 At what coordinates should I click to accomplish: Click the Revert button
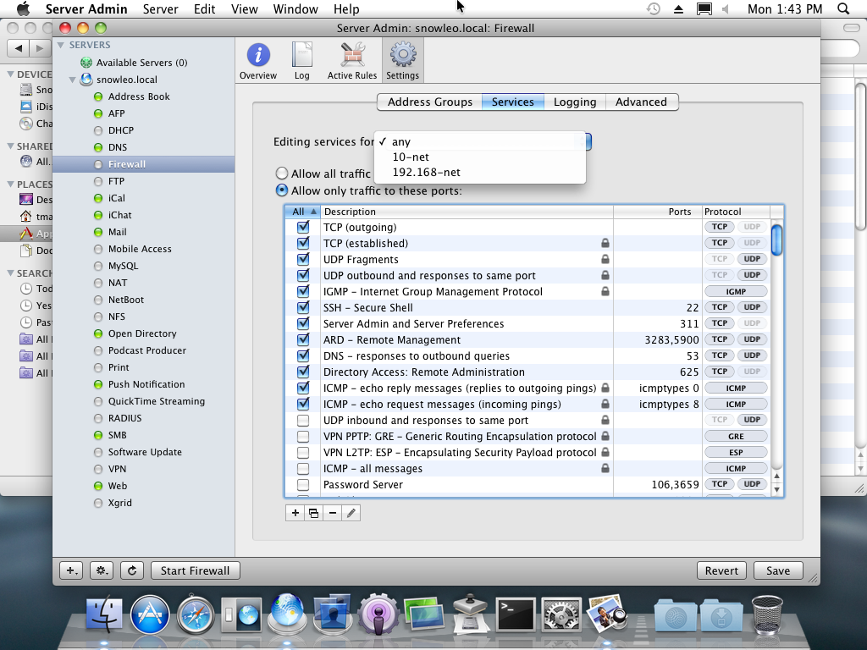pos(721,570)
